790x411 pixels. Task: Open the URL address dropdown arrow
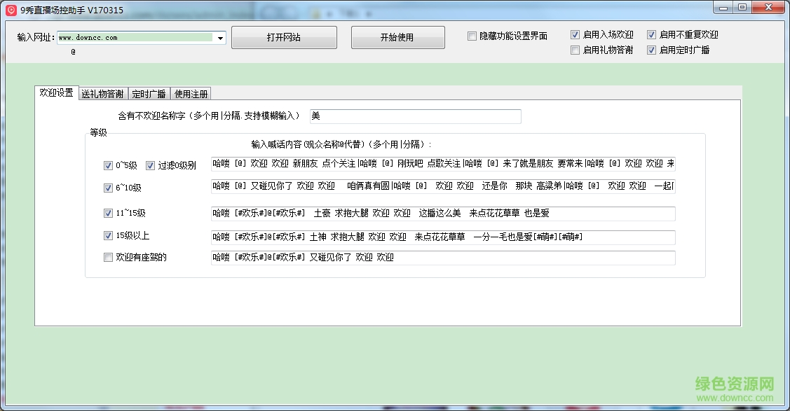pos(220,38)
